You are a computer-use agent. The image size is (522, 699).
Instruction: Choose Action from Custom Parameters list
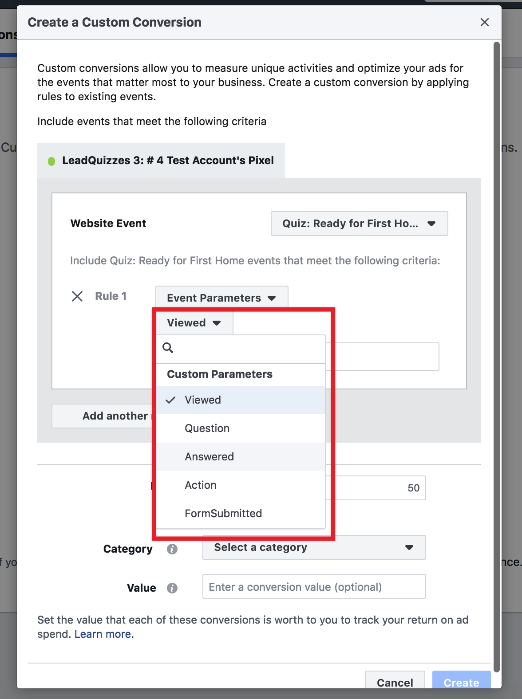(x=241, y=485)
